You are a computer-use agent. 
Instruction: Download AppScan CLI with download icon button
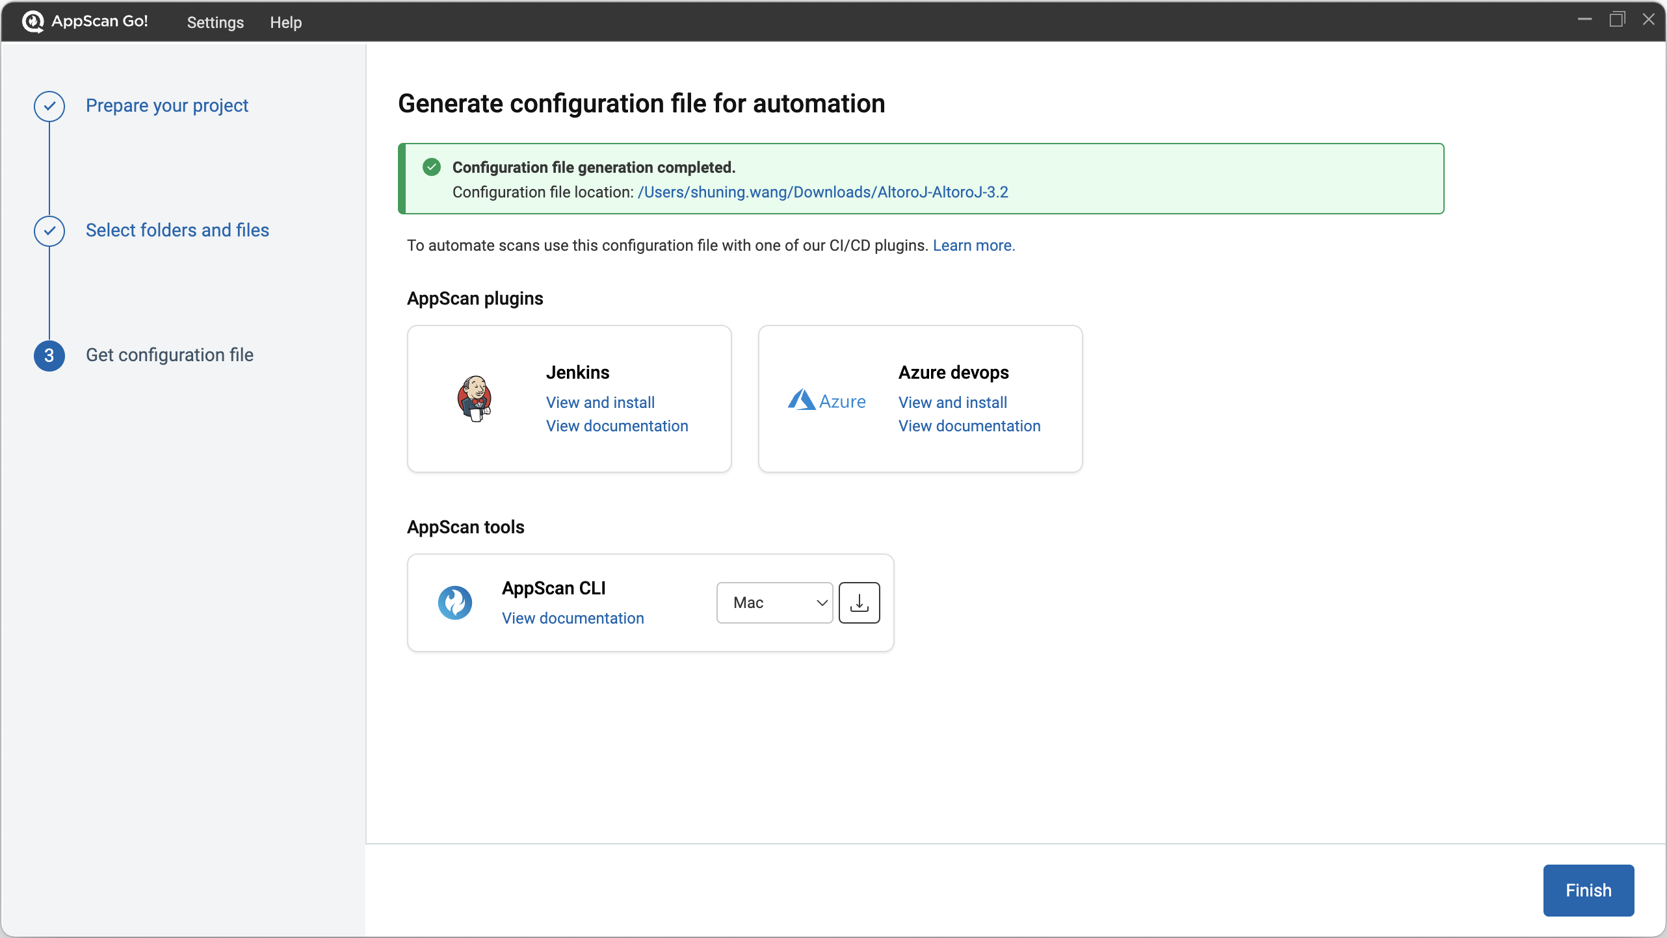coord(859,602)
